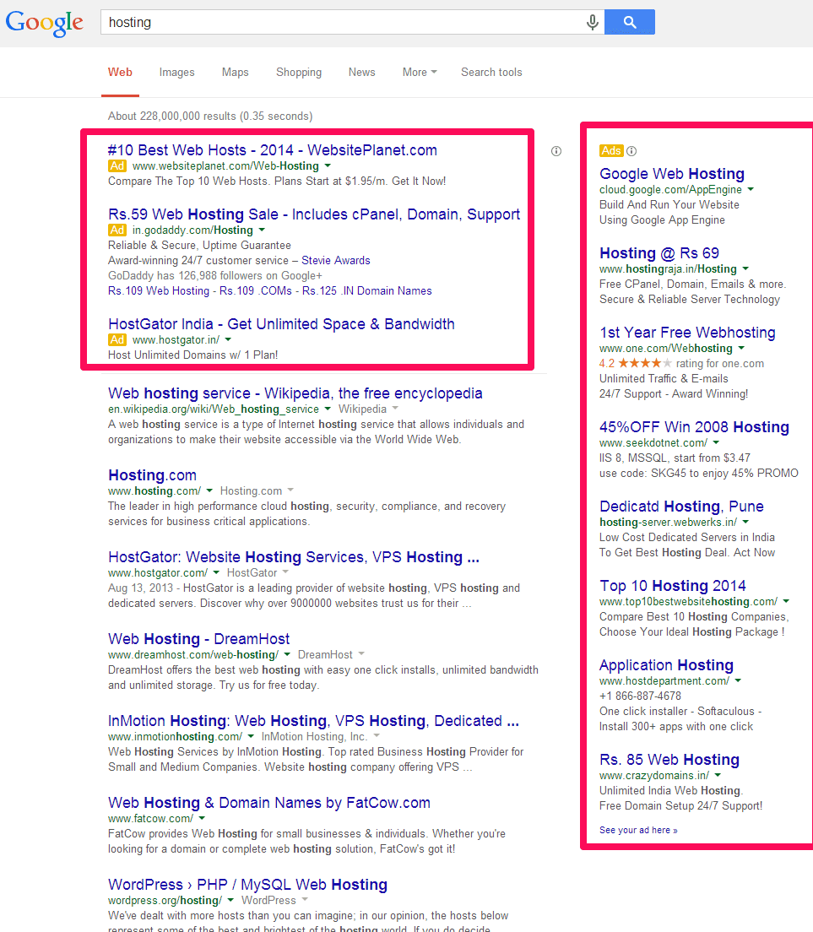This screenshot has width=813, height=932.
Task: Open Rs.109 .COMs sitelink
Action: pyautogui.click(x=256, y=290)
